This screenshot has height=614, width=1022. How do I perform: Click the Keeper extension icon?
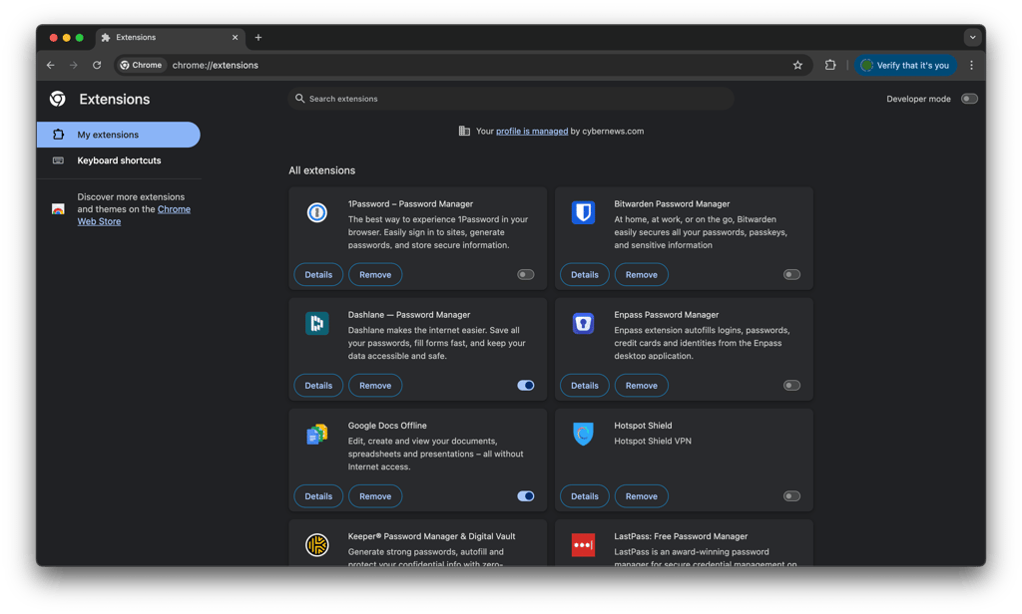[316, 545]
